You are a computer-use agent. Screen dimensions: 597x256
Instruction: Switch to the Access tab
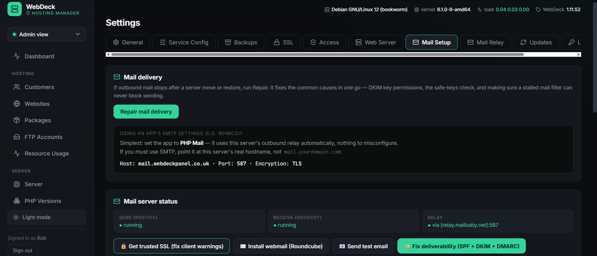click(325, 42)
